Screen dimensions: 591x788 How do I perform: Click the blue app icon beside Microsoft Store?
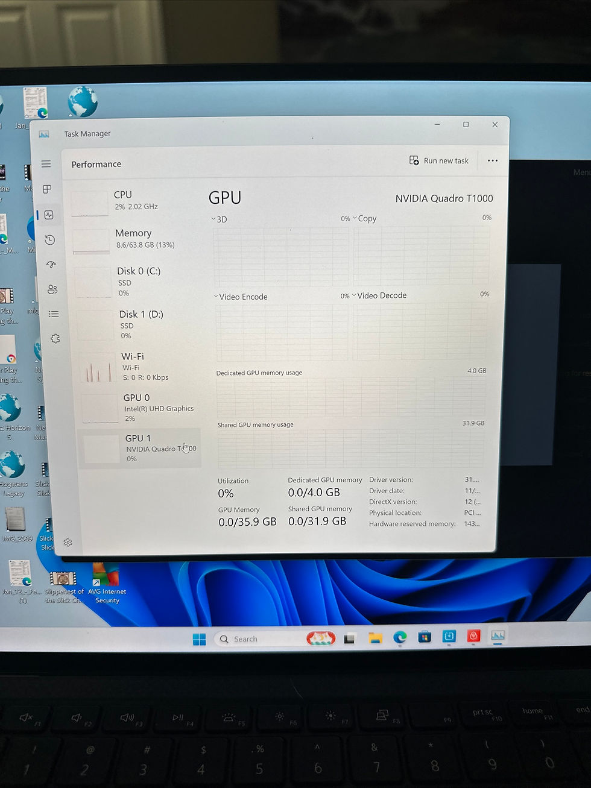449,637
